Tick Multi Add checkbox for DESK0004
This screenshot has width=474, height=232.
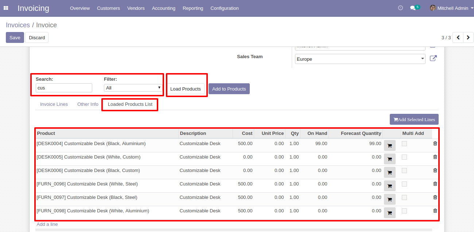click(x=404, y=144)
